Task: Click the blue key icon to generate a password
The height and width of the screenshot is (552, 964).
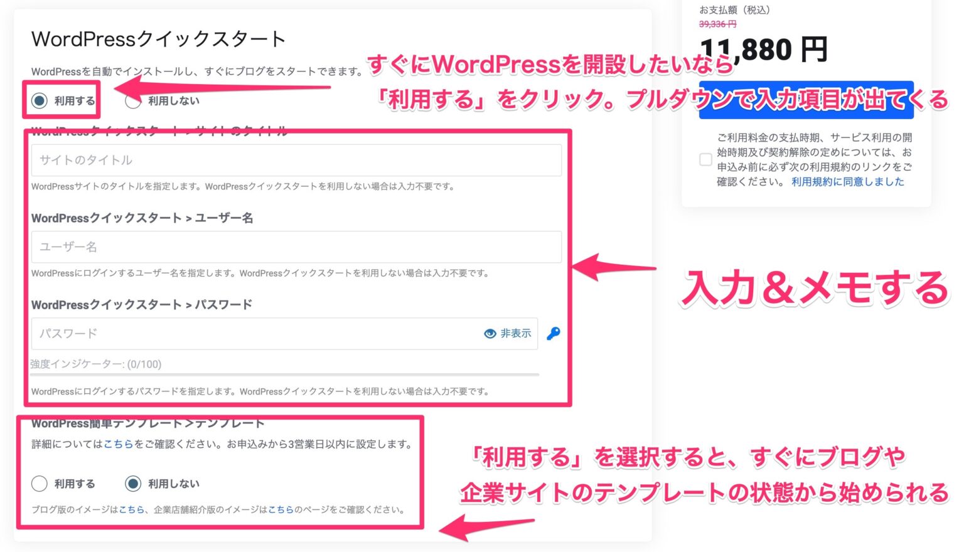Action: click(553, 334)
